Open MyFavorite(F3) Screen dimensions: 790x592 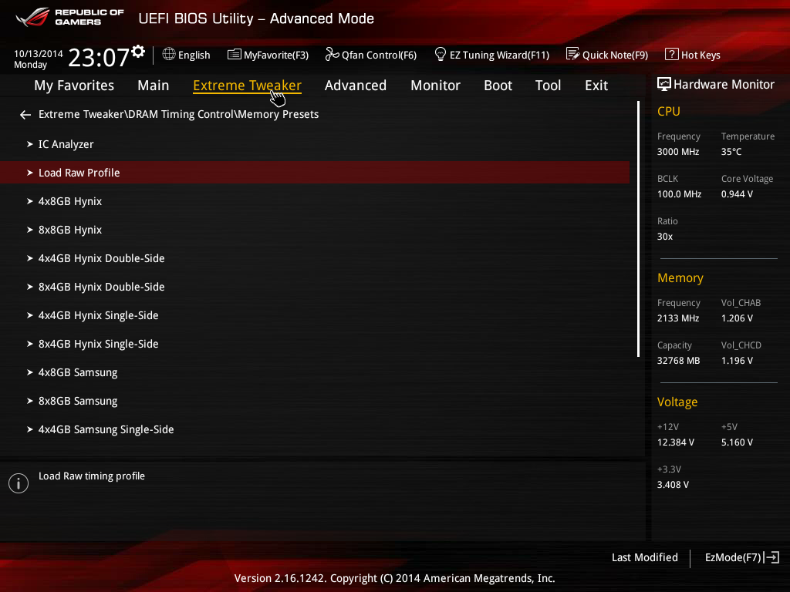point(268,55)
